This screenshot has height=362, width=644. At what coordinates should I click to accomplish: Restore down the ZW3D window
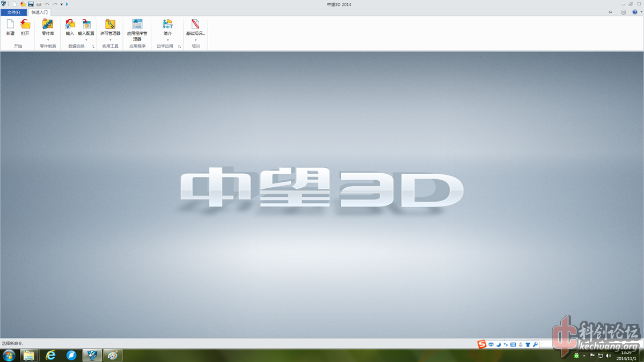click(631, 4)
